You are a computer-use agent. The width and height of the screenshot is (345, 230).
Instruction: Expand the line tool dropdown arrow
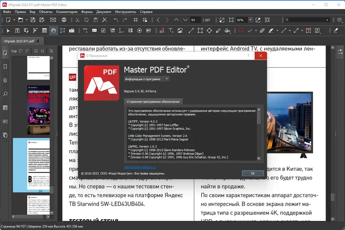coord(289,31)
